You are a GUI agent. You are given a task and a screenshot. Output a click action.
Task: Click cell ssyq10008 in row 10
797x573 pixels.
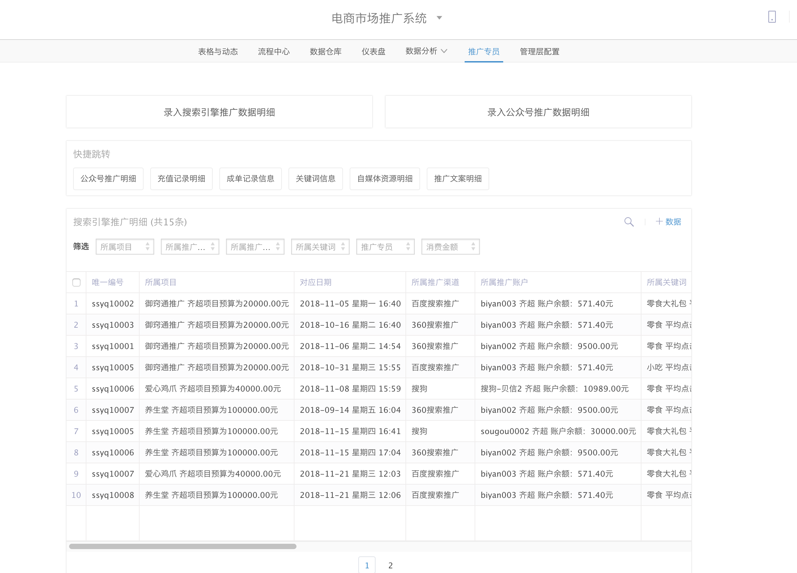tap(113, 495)
